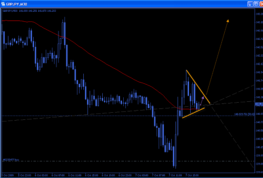Click the 6 Oct 11:00 time label
This screenshot has width=263, height=178.
pyautogui.click(x=75, y=175)
